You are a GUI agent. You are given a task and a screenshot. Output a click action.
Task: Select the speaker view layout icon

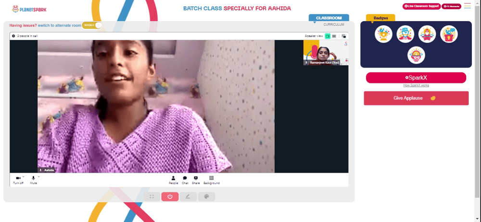(328, 36)
